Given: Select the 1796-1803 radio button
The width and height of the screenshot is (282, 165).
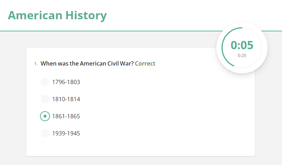Looking at the screenshot, I should (45, 82).
